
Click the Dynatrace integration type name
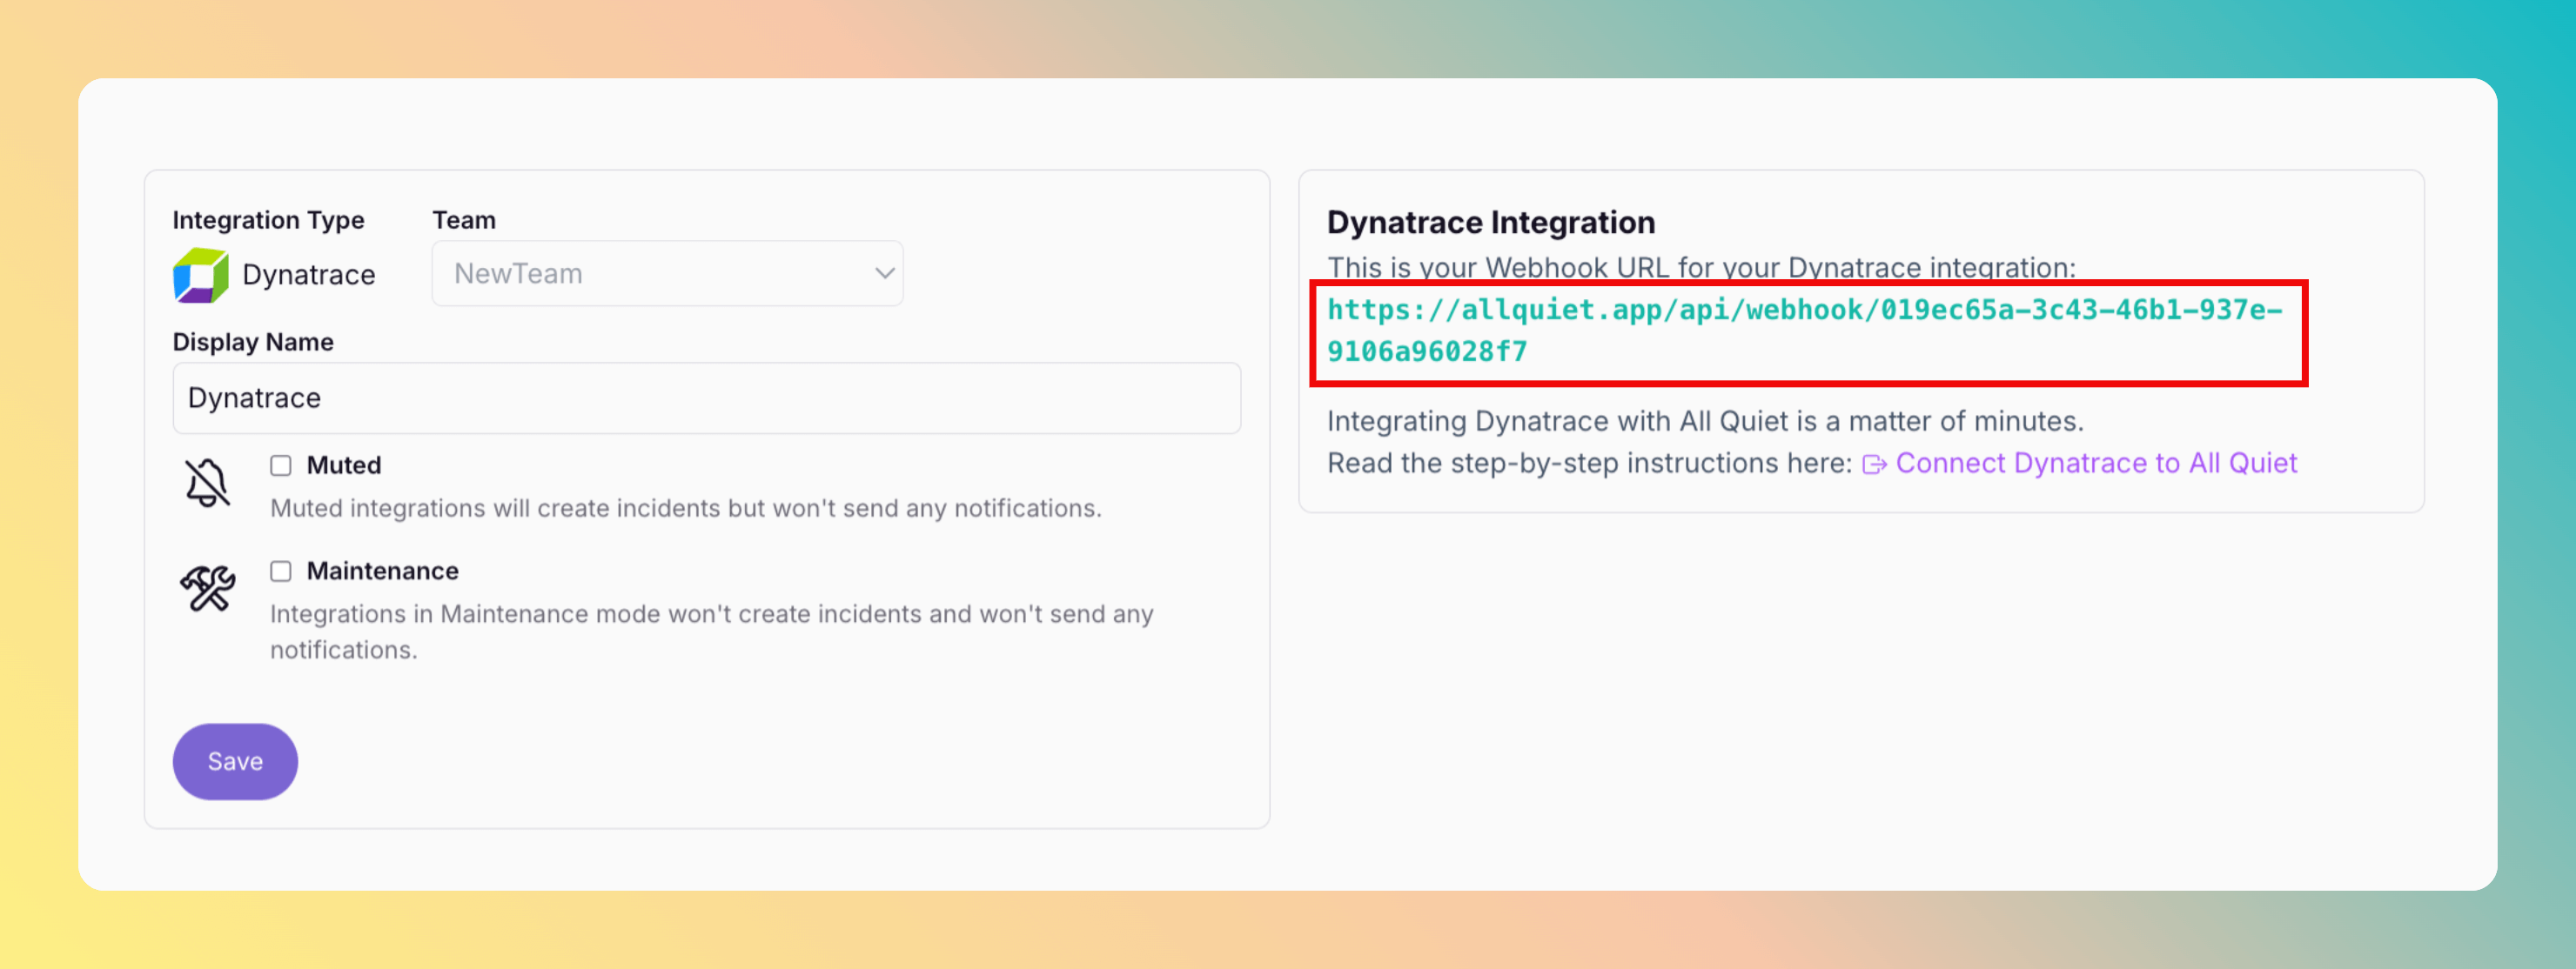point(308,275)
